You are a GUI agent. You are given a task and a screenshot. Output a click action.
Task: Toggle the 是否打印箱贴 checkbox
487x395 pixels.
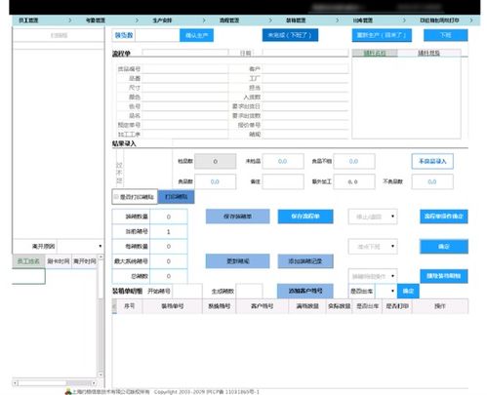click(x=116, y=197)
